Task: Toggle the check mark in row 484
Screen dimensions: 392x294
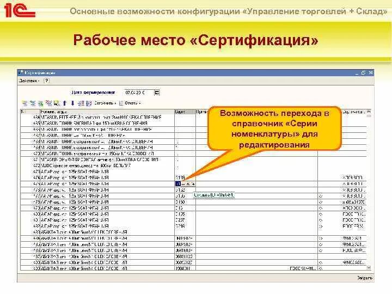Action: (321, 238)
